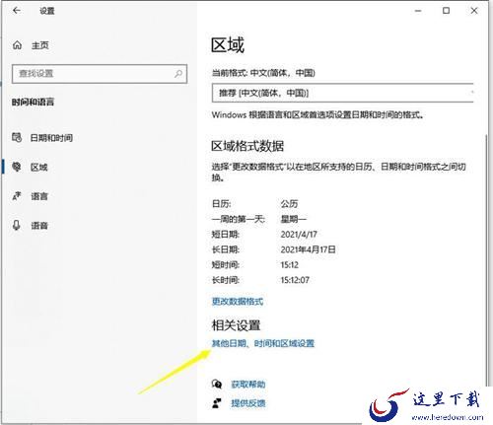
Task: Expand the region format dropdown arrow
Action: point(472,93)
